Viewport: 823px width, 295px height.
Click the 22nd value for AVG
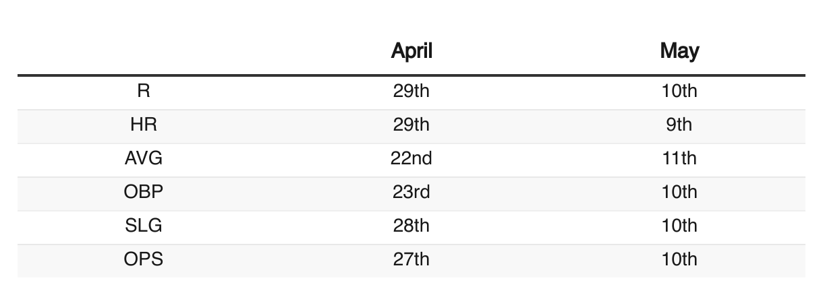[x=412, y=159]
